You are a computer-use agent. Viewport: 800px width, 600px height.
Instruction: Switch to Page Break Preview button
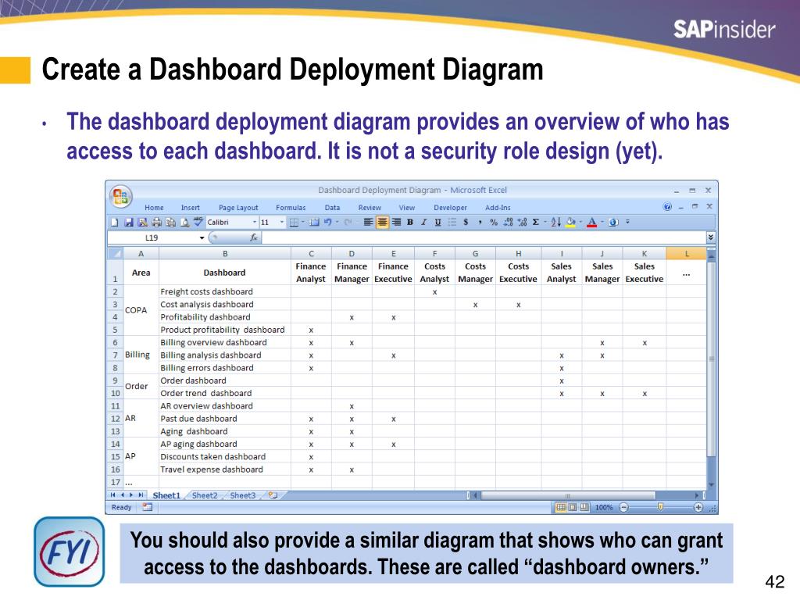click(584, 507)
